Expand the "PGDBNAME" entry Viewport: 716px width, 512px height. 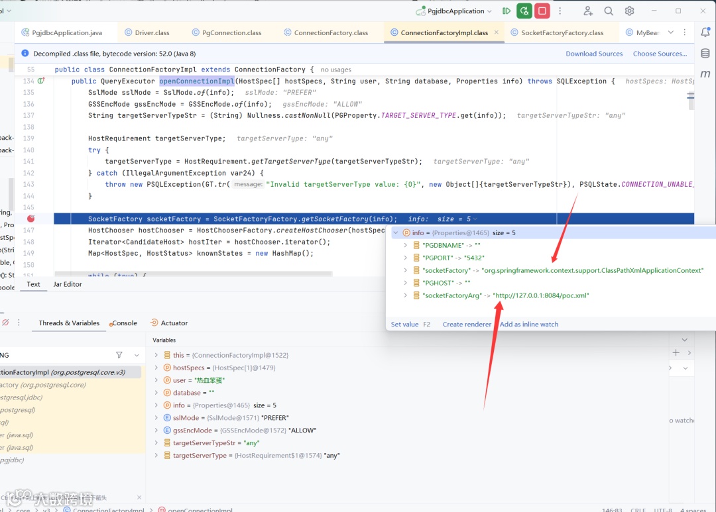[x=405, y=245]
